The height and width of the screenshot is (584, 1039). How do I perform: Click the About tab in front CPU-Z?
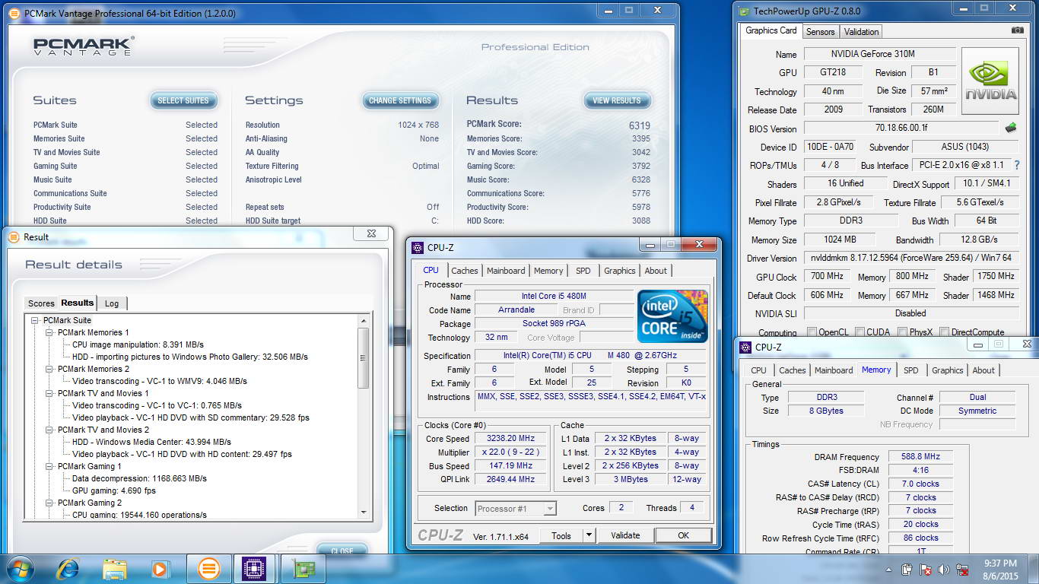(656, 271)
